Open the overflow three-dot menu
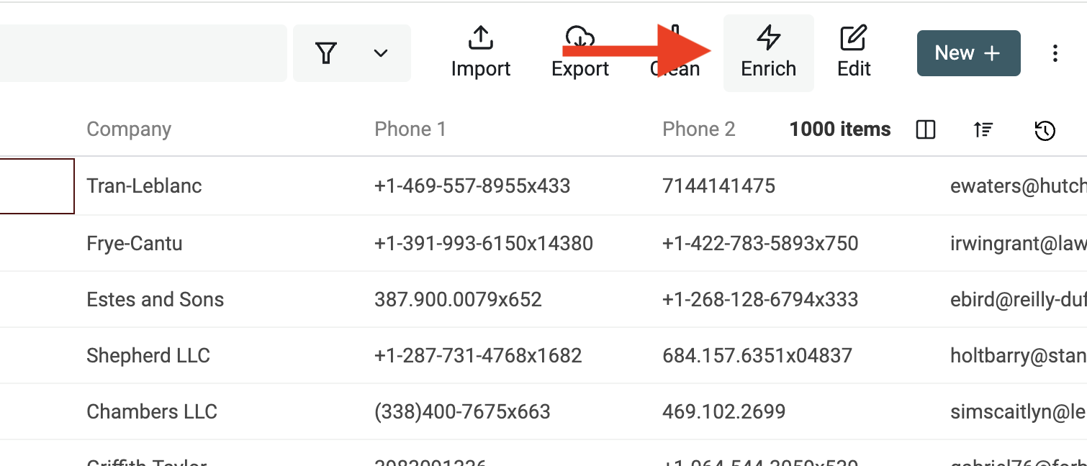 click(1055, 52)
